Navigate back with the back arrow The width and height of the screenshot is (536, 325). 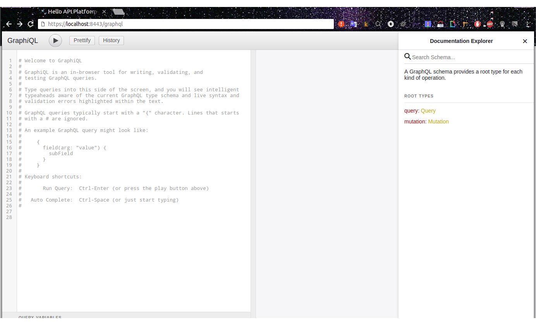tap(9, 24)
